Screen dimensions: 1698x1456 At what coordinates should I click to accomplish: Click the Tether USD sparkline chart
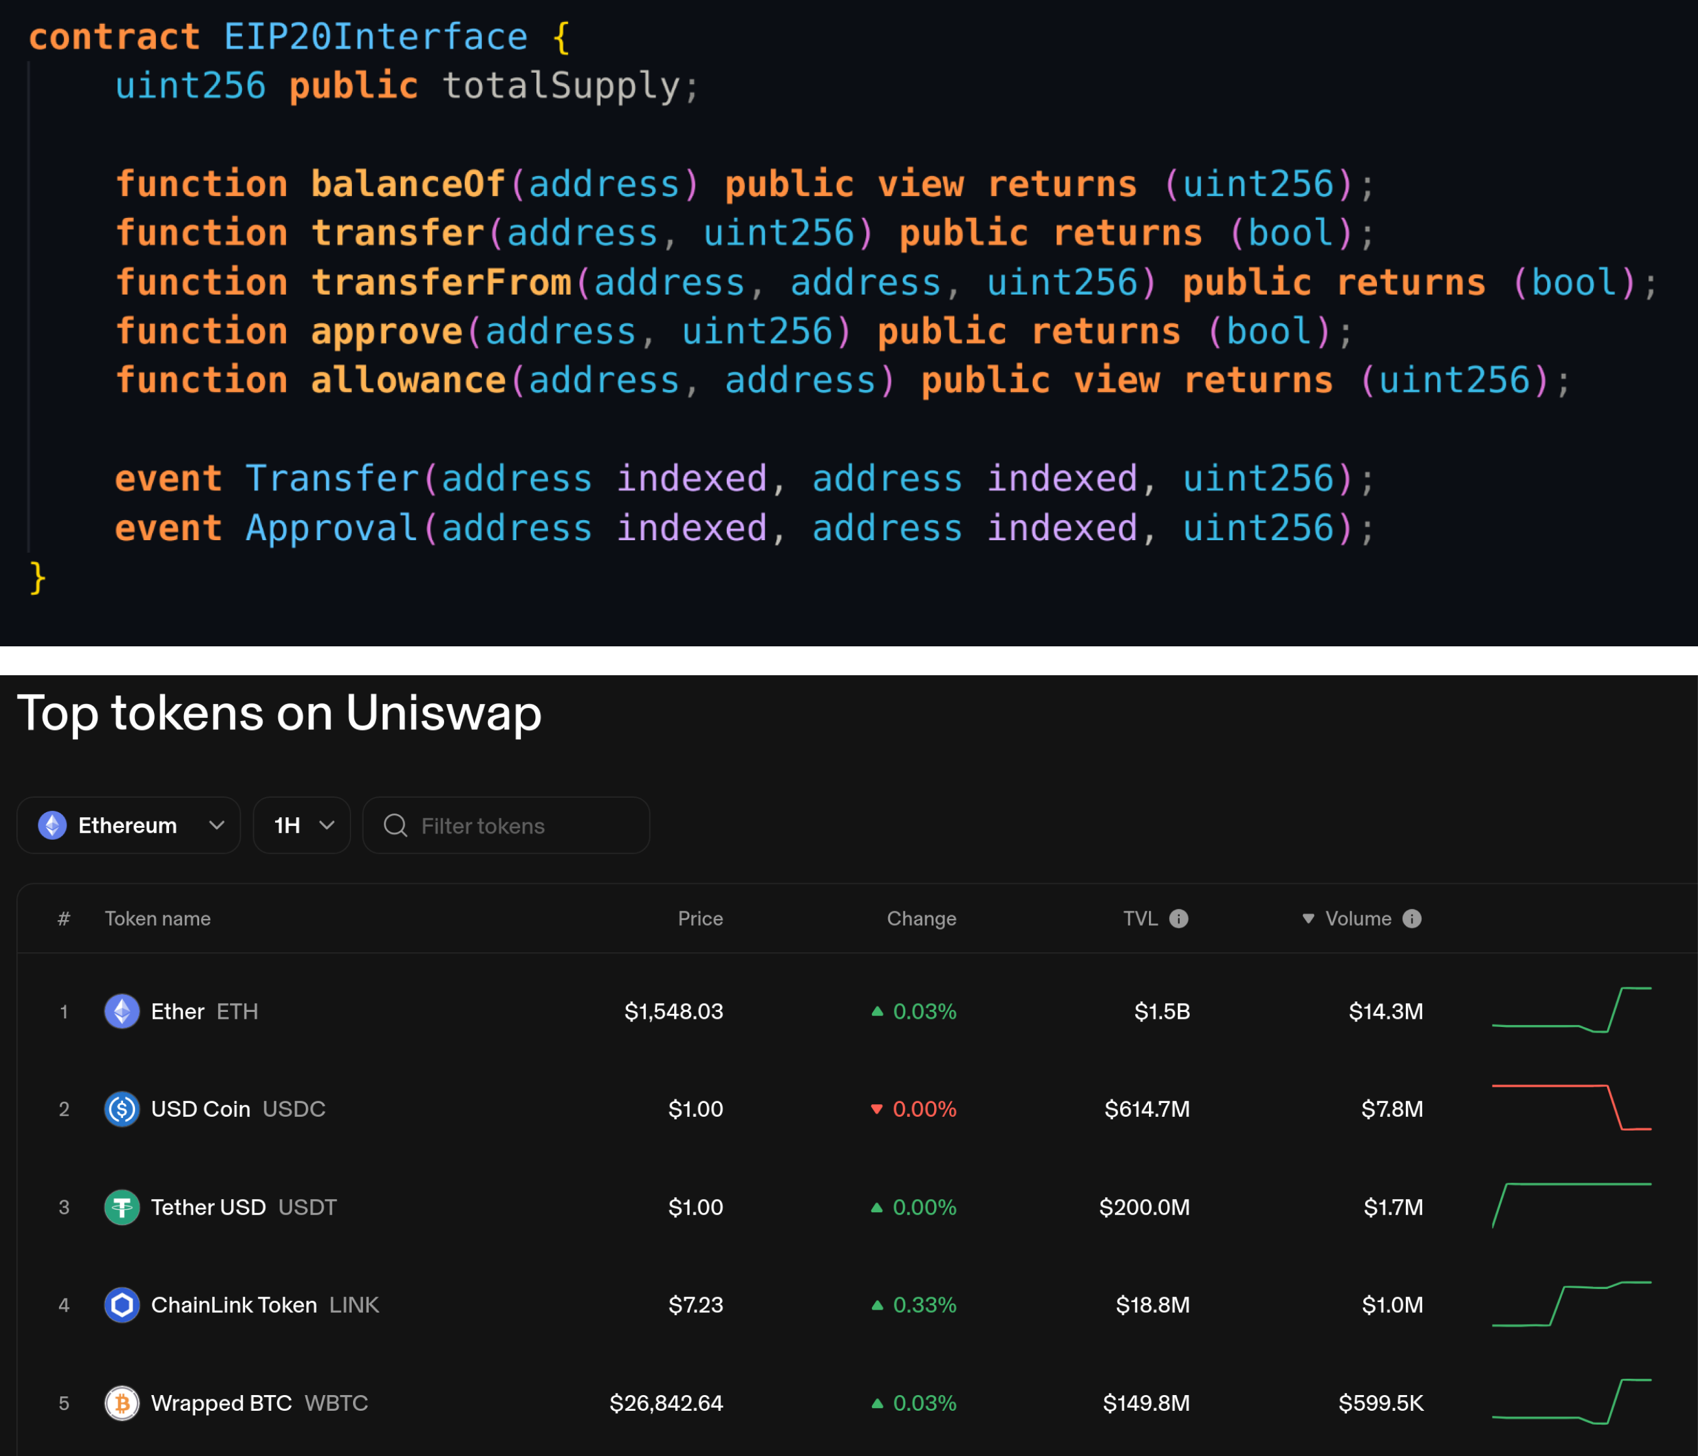1572,1205
